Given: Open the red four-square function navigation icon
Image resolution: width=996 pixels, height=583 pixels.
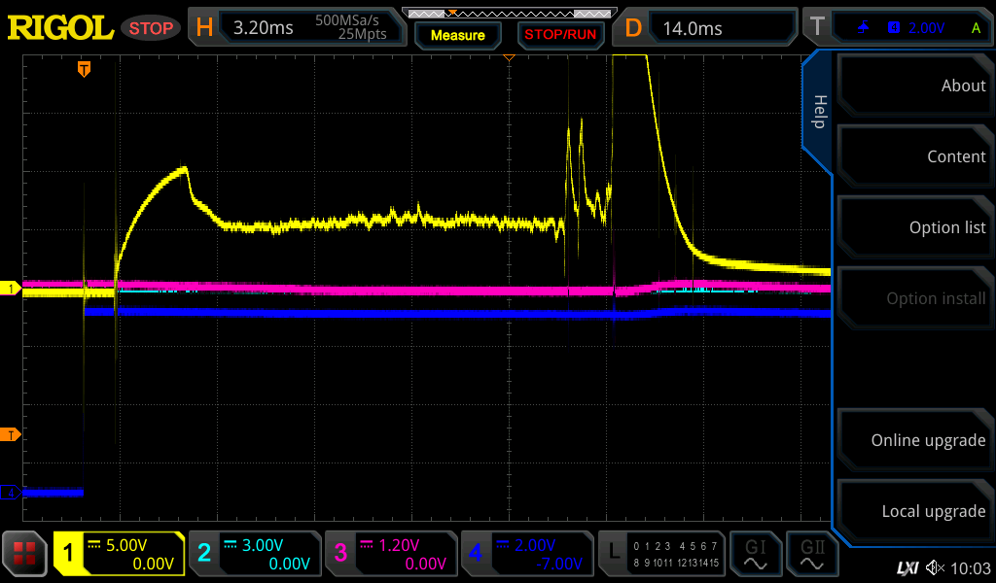Looking at the screenshot, I should 24,555.
